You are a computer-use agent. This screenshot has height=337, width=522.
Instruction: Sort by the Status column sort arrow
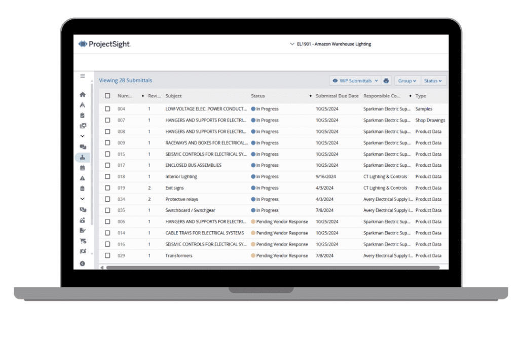coord(311,96)
